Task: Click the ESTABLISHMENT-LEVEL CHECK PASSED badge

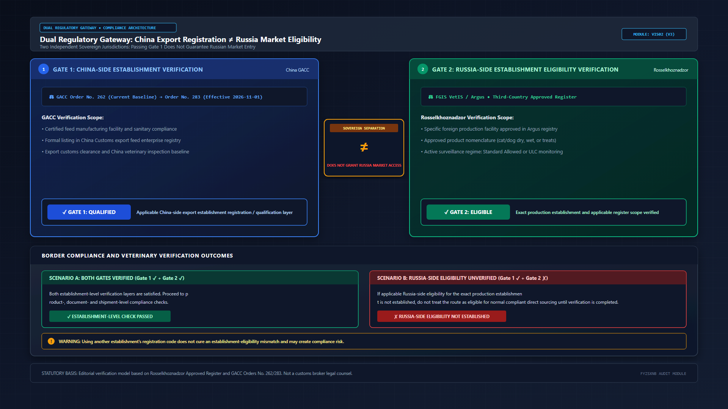Action: click(x=110, y=316)
